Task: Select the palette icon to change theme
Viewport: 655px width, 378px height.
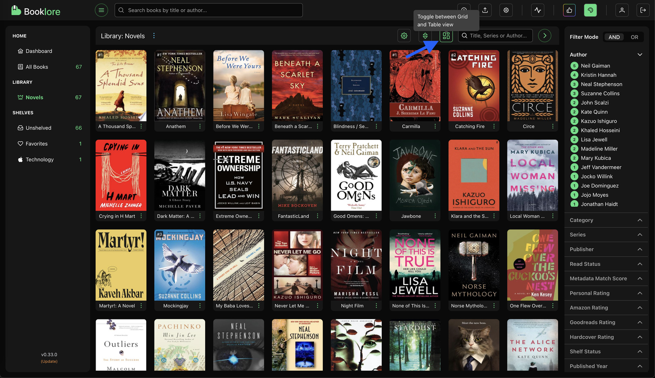Action: 590,10
